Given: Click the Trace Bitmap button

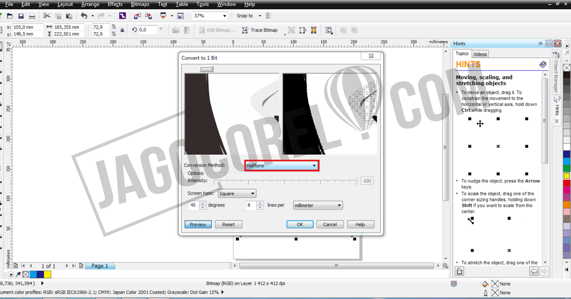Looking at the screenshot, I should coord(260,30).
